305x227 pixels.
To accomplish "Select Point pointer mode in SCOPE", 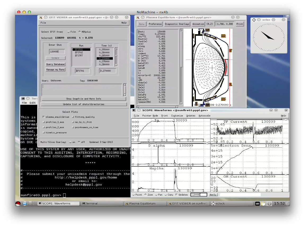I will coord(137,195).
